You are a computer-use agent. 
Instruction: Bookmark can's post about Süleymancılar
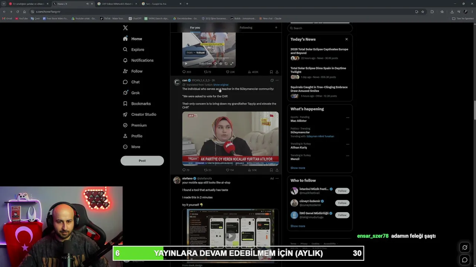(271, 170)
